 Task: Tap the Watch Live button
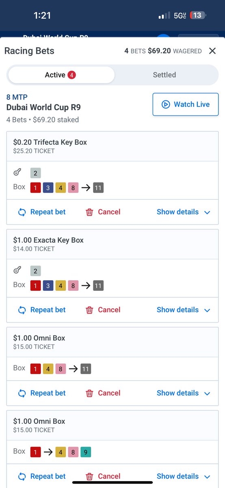click(x=186, y=105)
